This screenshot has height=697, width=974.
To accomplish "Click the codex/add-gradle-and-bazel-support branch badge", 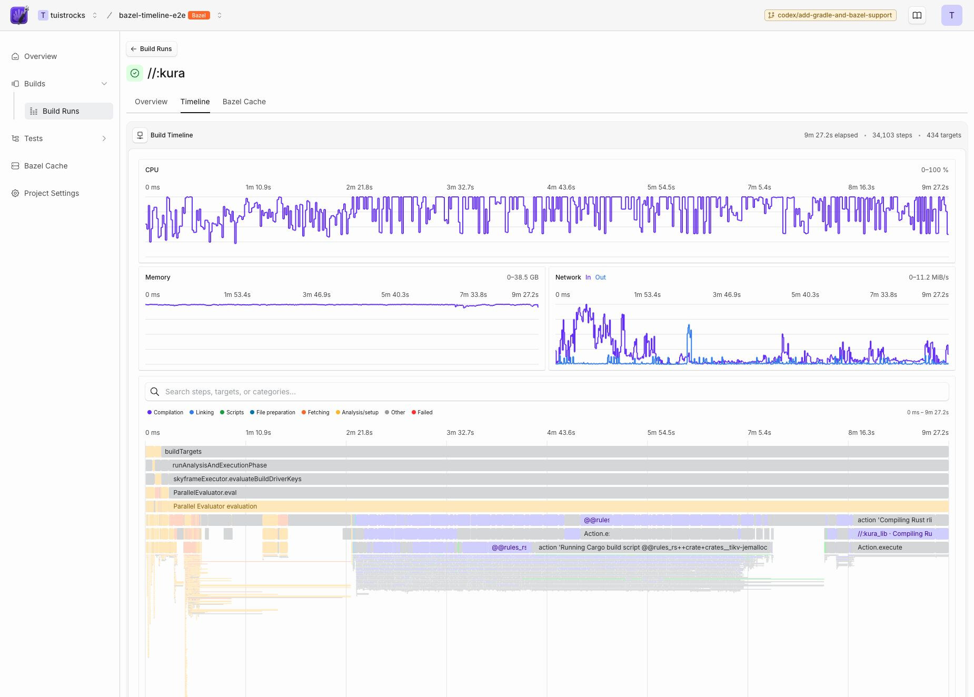I will pyautogui.click(x=830, y=15).
